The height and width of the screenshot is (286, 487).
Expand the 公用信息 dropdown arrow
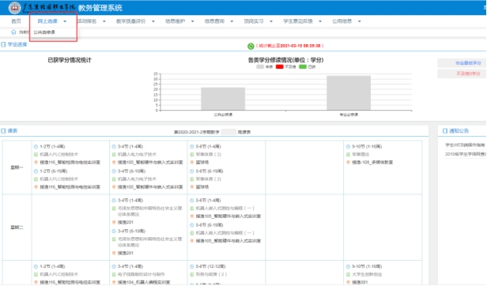click(x=360, y=21)
